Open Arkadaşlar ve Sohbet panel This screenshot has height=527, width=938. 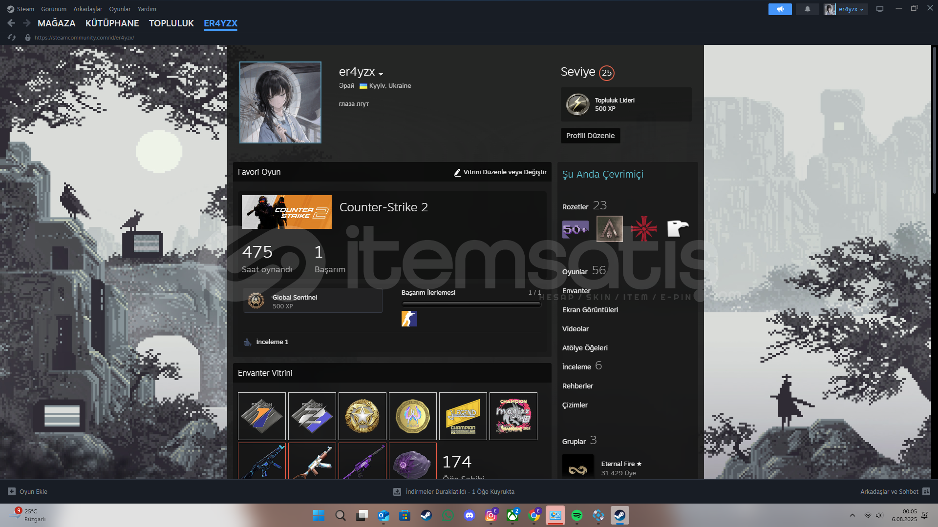pos(895,492)
